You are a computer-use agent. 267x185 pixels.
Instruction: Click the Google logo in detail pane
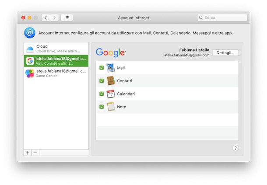(x=111, y=52)
